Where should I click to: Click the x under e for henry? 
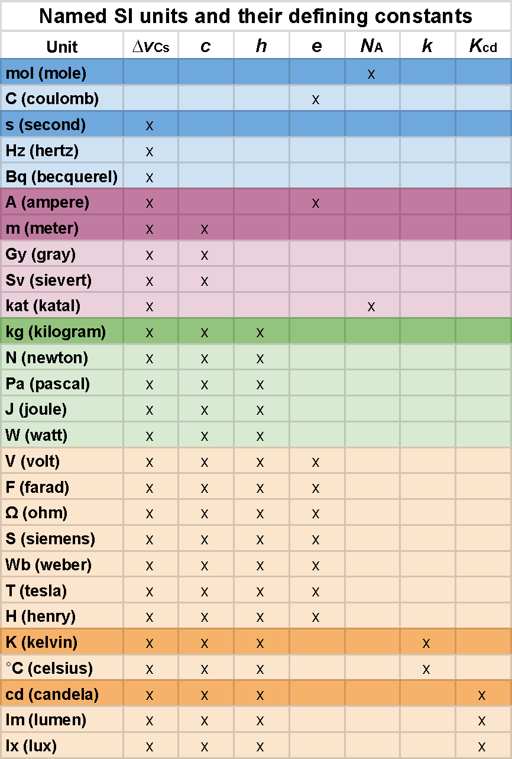coord(316,617)
